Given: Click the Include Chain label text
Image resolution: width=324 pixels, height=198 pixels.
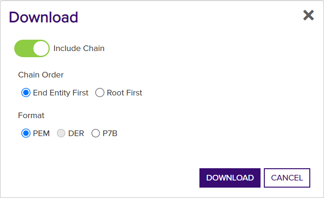Looking at the screenshot, I should 79,48.
